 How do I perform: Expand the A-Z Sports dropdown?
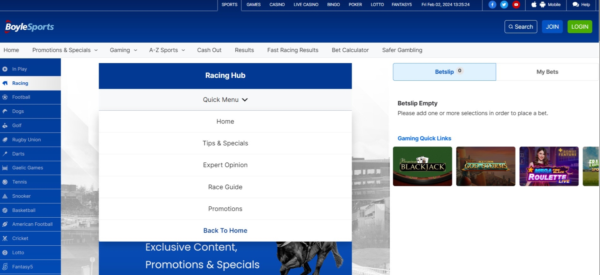point(167,50)
